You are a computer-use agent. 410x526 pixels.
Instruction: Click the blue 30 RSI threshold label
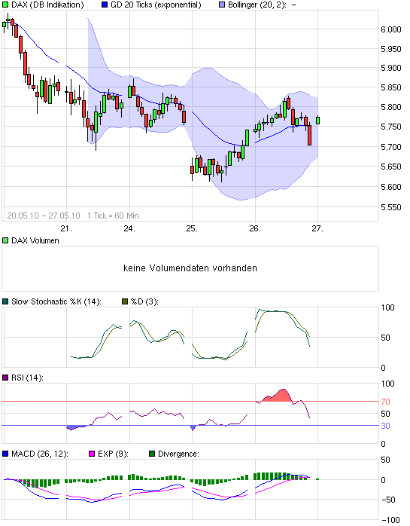point(385,426)
